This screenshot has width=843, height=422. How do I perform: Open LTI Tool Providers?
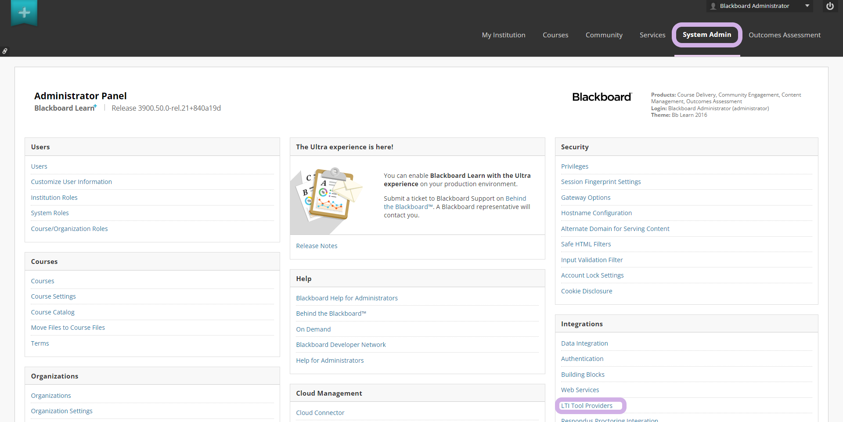[587, 406]
